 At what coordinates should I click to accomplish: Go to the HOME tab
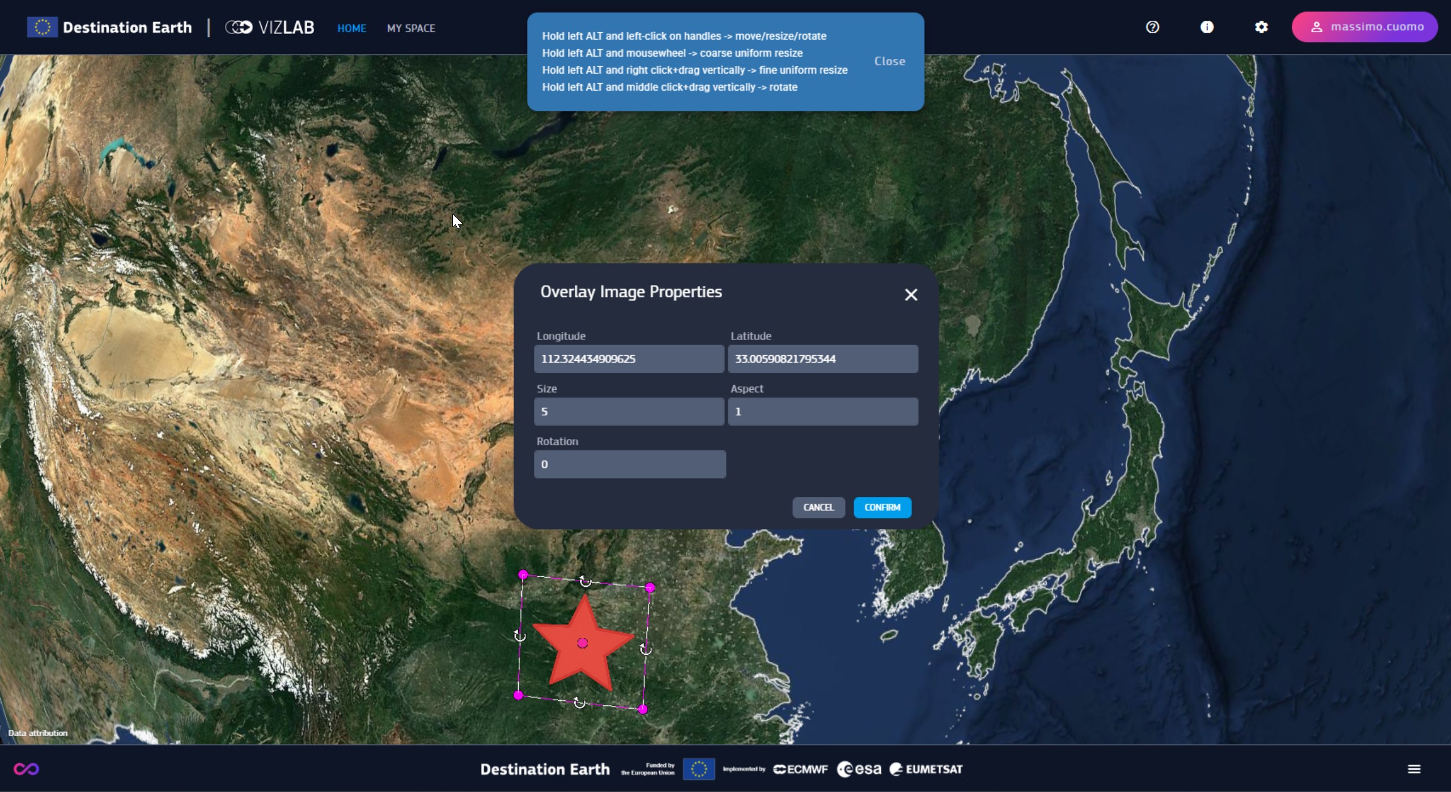(351, 28)
